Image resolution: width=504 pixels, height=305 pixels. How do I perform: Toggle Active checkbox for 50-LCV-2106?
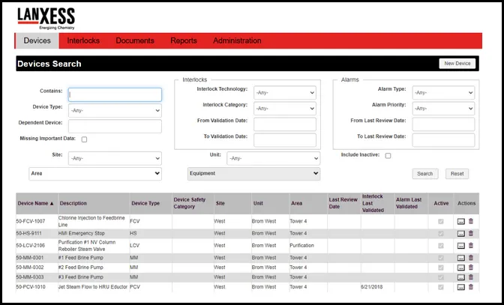(x=441, y=246)
